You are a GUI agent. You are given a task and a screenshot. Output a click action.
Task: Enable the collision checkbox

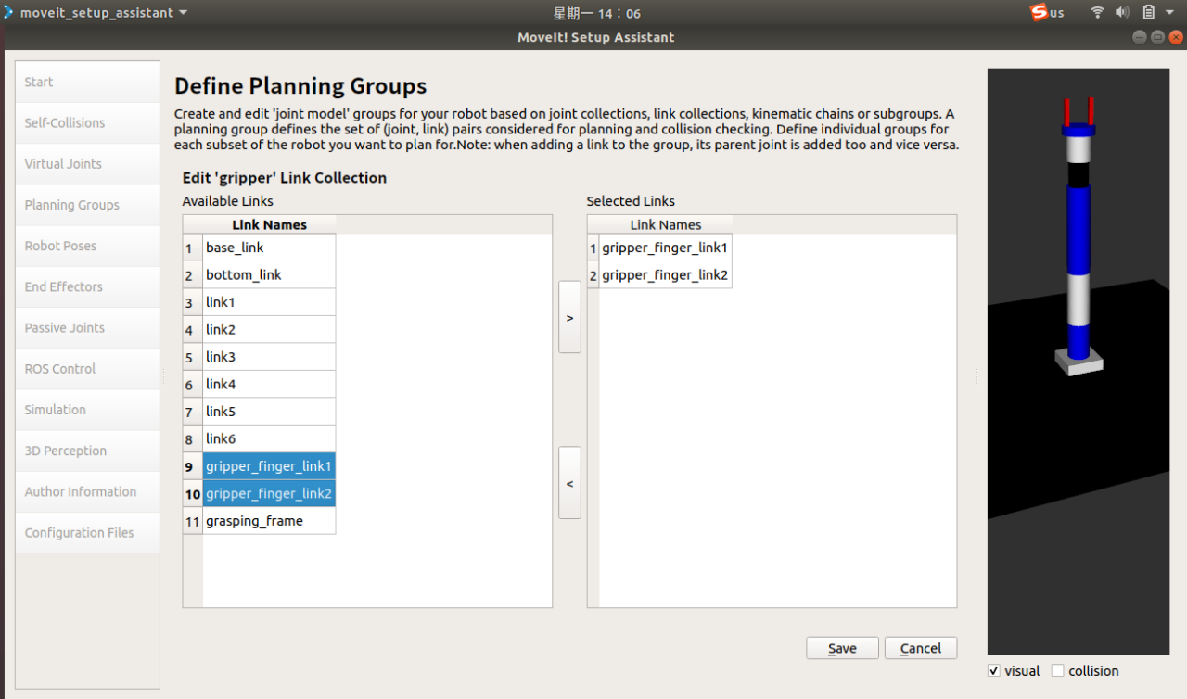pos(1057,670)
